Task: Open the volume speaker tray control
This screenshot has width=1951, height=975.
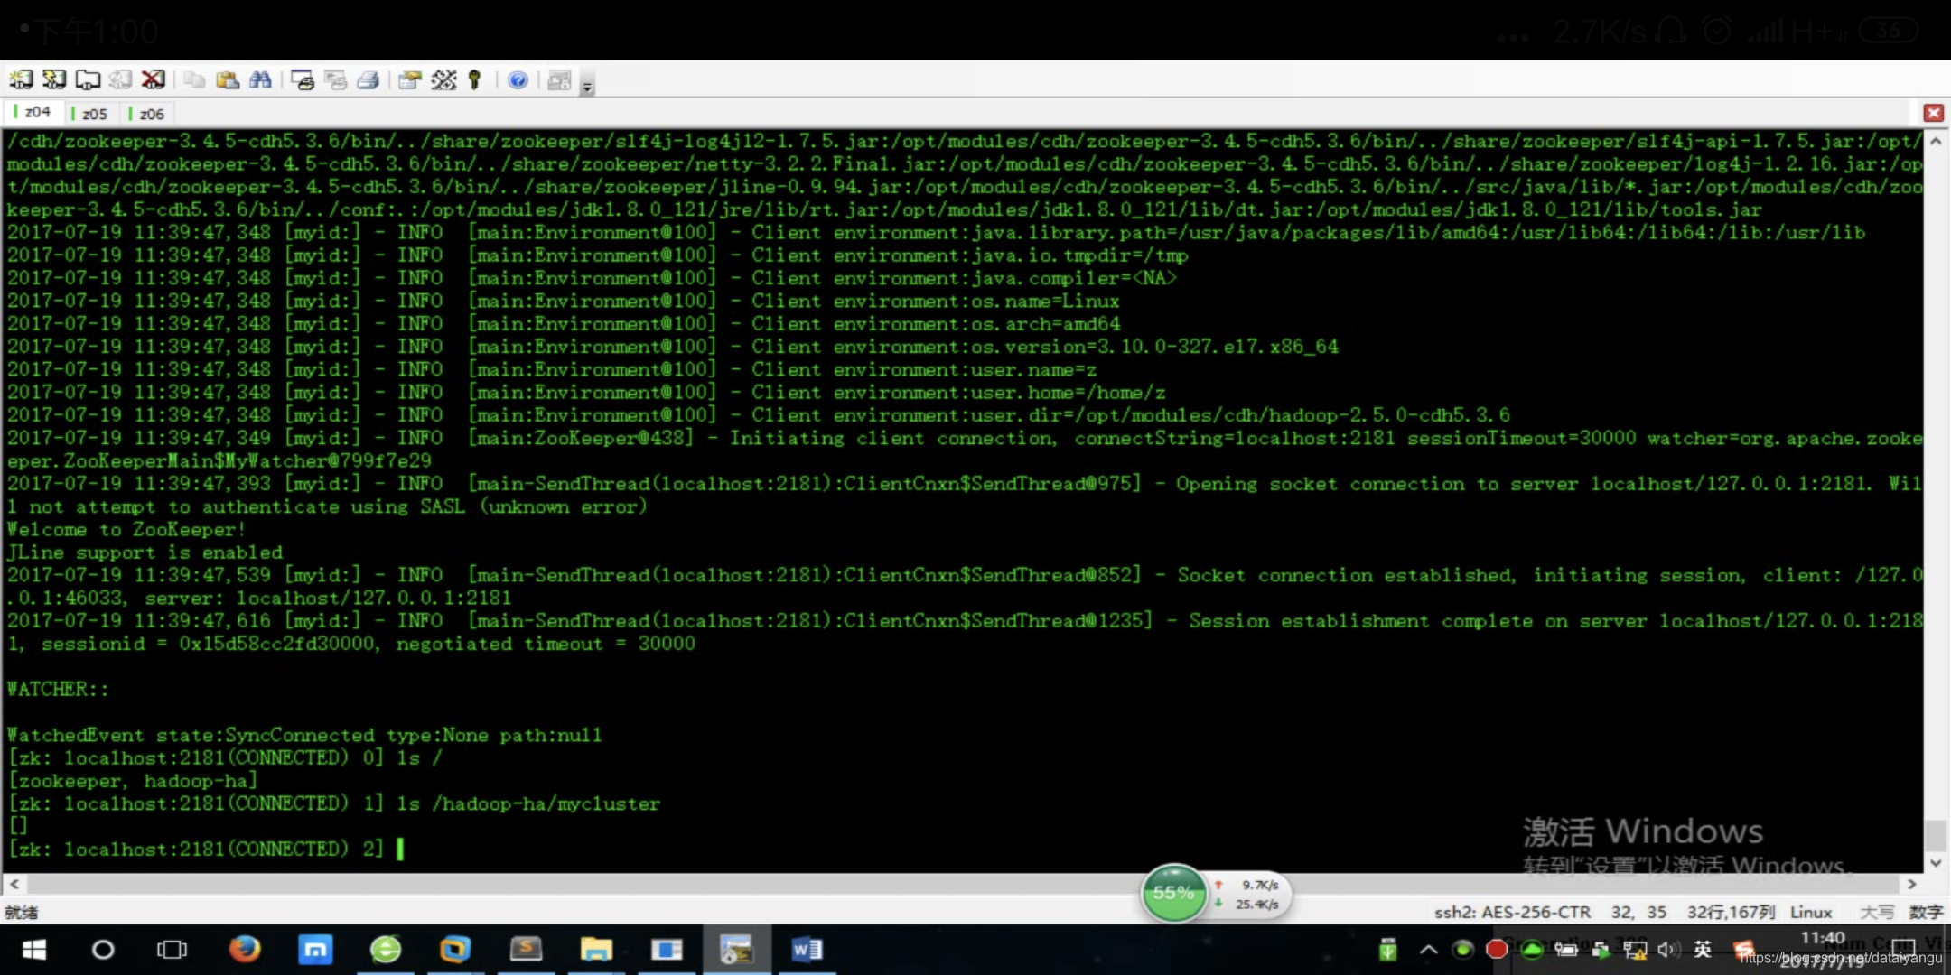Action: tap(1667, 950)
